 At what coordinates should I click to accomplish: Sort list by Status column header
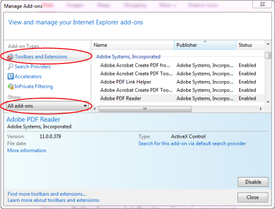point(250,45)
